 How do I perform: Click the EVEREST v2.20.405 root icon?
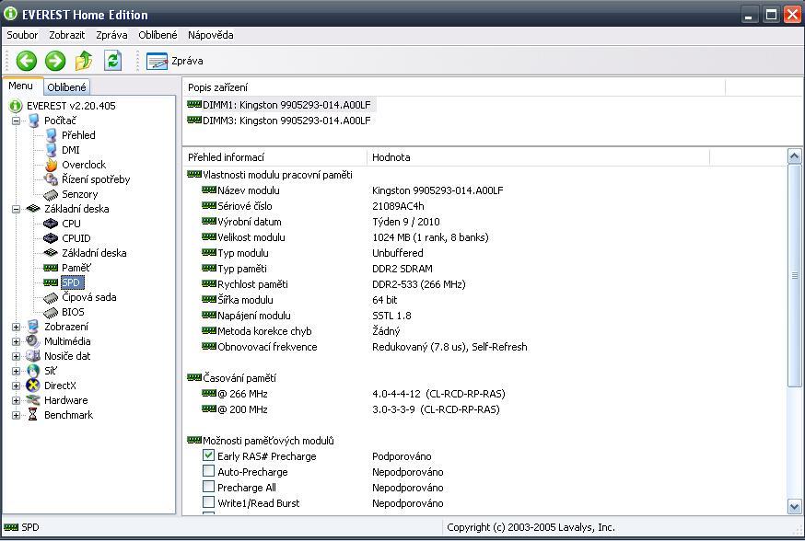pyautogui.click(x=16, y=106)
